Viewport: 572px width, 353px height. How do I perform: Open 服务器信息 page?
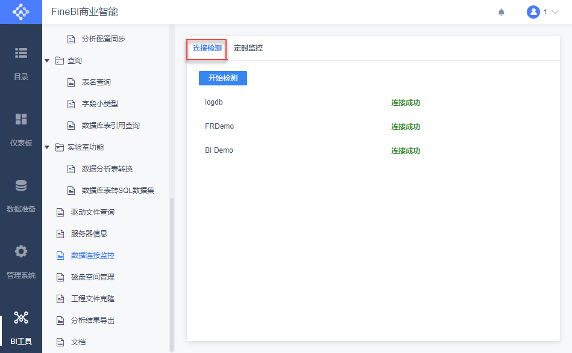[x=89, y=234]
